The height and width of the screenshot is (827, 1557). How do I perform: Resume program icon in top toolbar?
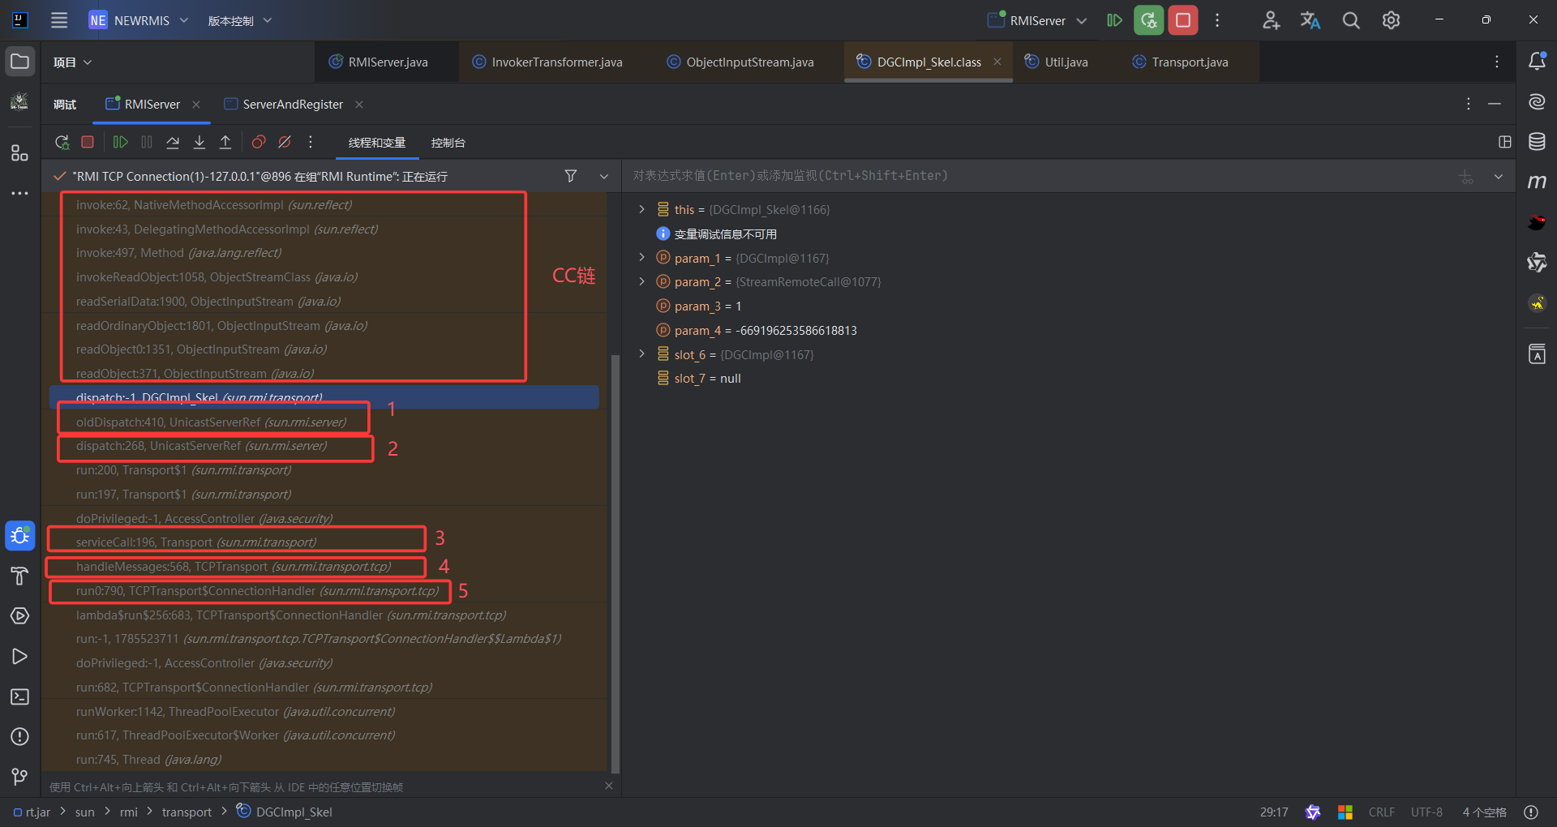pos(1114,20)
